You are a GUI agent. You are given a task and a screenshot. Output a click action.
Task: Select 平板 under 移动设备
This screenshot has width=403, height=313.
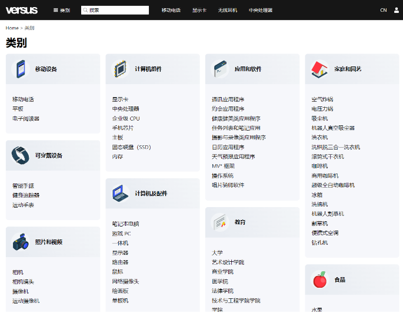click(x=18, y=109)
